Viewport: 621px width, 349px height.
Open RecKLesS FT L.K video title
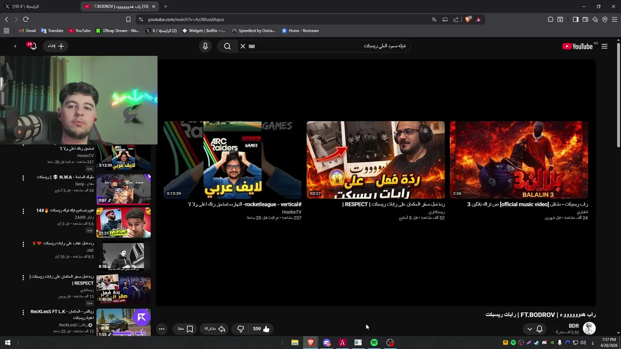click(x=63, y=315)
